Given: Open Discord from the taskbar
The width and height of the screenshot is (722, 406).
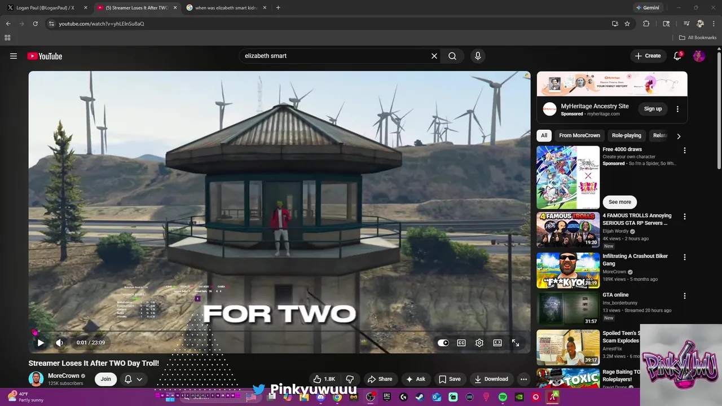Looking at the screenshot, I should point(320,397).
